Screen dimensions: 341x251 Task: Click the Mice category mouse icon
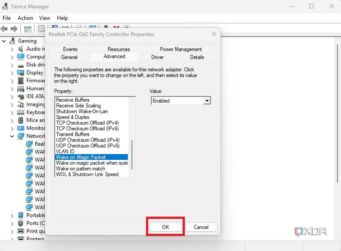coord(21,120)
